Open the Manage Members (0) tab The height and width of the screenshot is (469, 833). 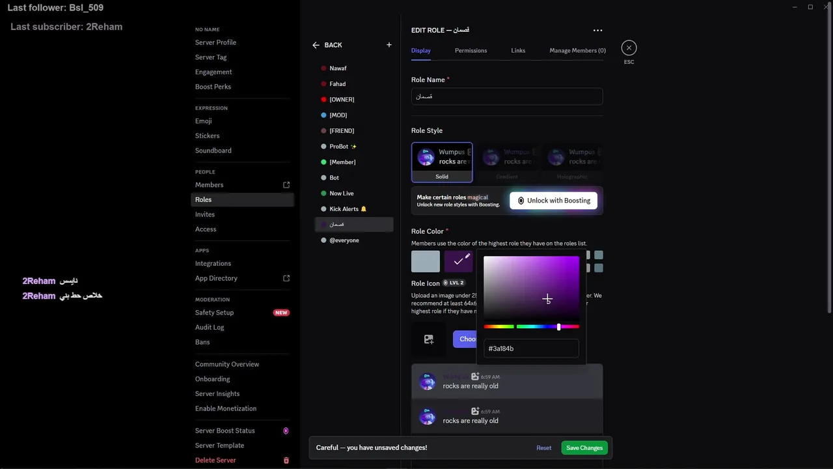[577, 50]
